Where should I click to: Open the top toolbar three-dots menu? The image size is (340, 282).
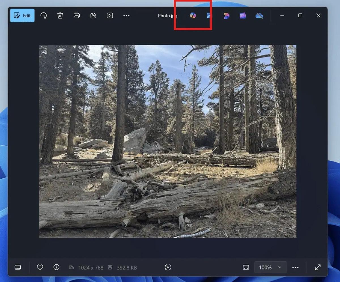pos(126,16)
